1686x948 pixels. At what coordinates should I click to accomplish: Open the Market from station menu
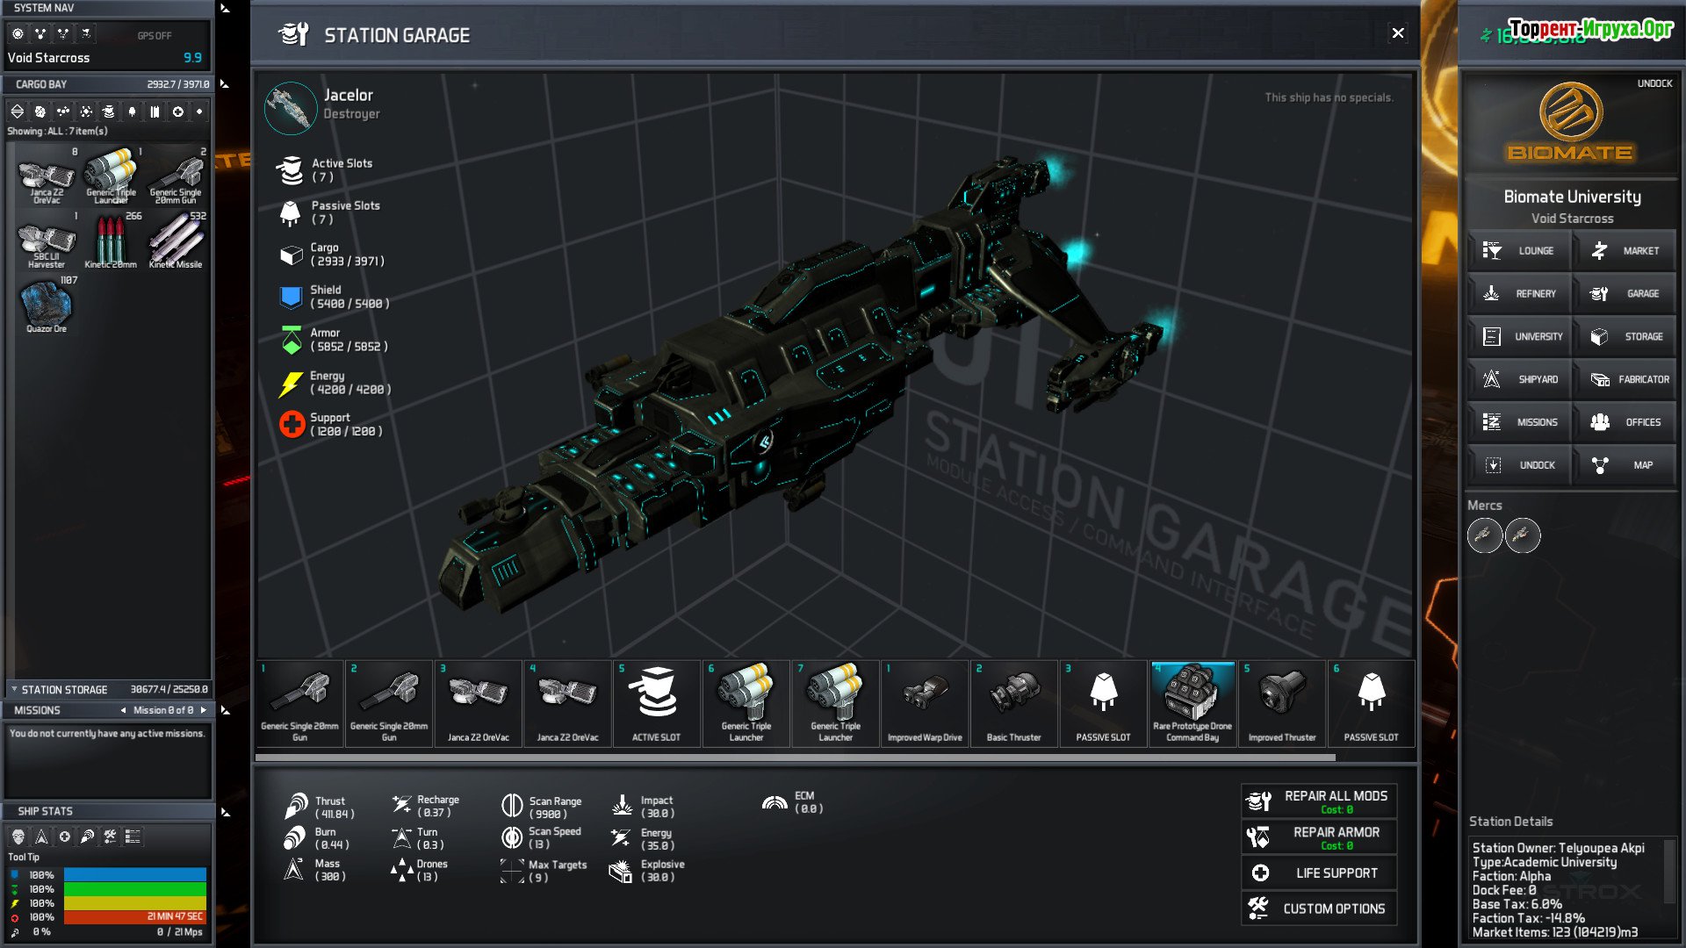click(x=1625, y=251)
